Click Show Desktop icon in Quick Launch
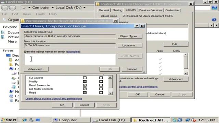This screenshot has width=219, height=123. [38, 120]
